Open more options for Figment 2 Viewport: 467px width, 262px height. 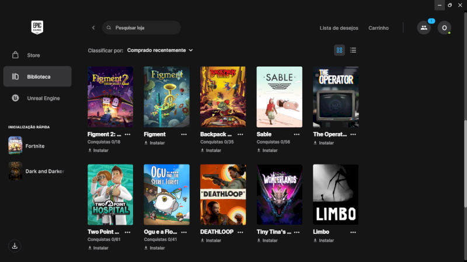(127, 134)
